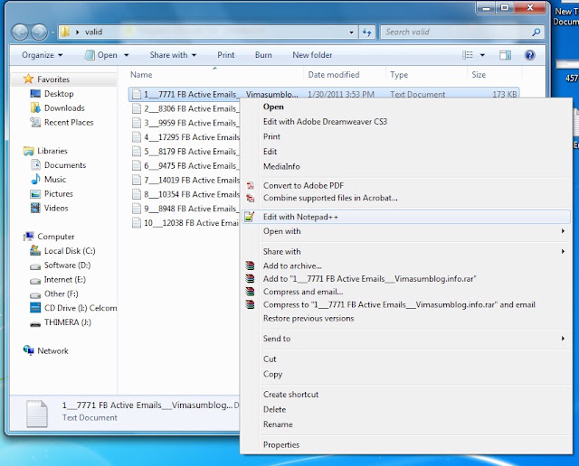Click the Notepad++ icon in context menu
The image size is (579, 466).
coord(250,217)
